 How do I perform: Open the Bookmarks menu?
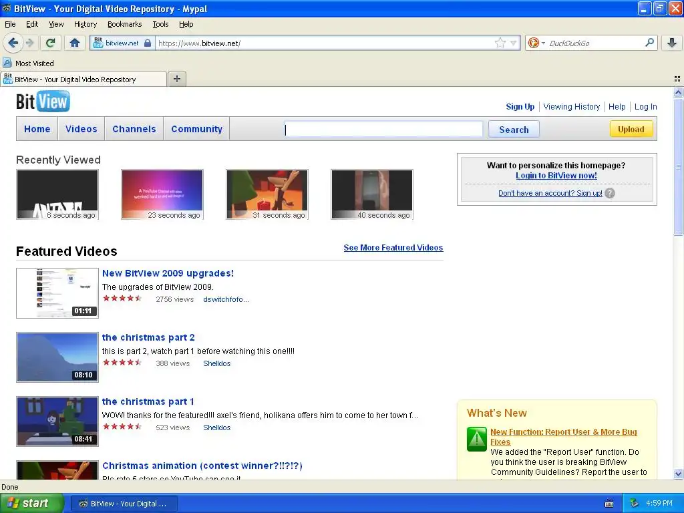pyautogui.click(x=125, y=24)
